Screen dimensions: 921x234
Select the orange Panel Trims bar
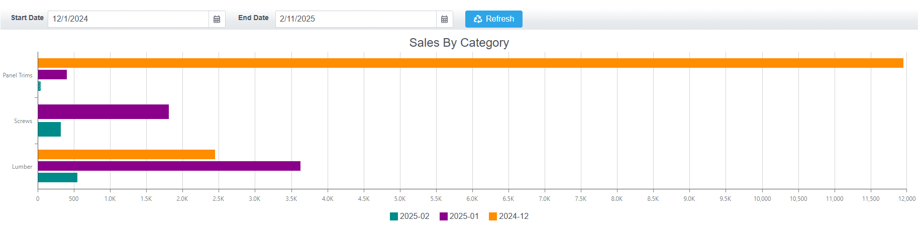(x=470, y=63)
